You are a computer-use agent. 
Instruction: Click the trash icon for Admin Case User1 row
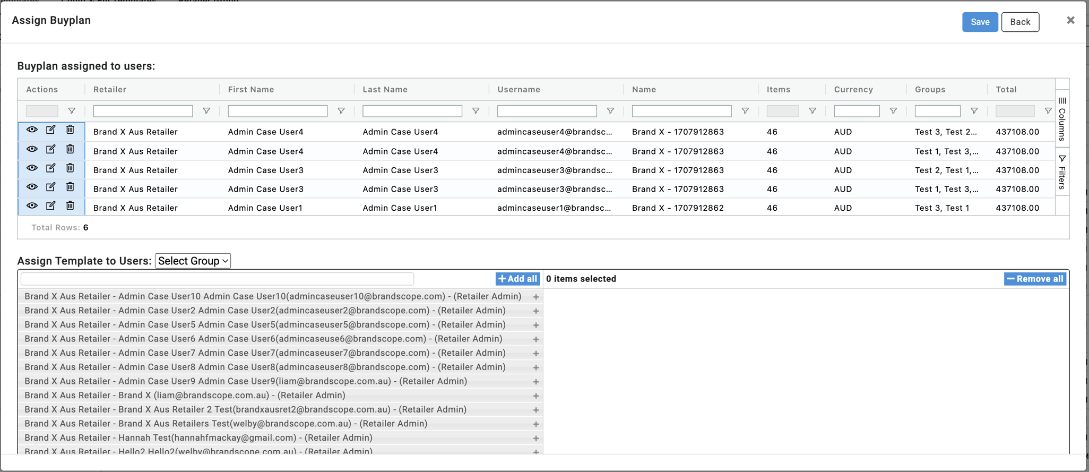[x=70, y=206]
